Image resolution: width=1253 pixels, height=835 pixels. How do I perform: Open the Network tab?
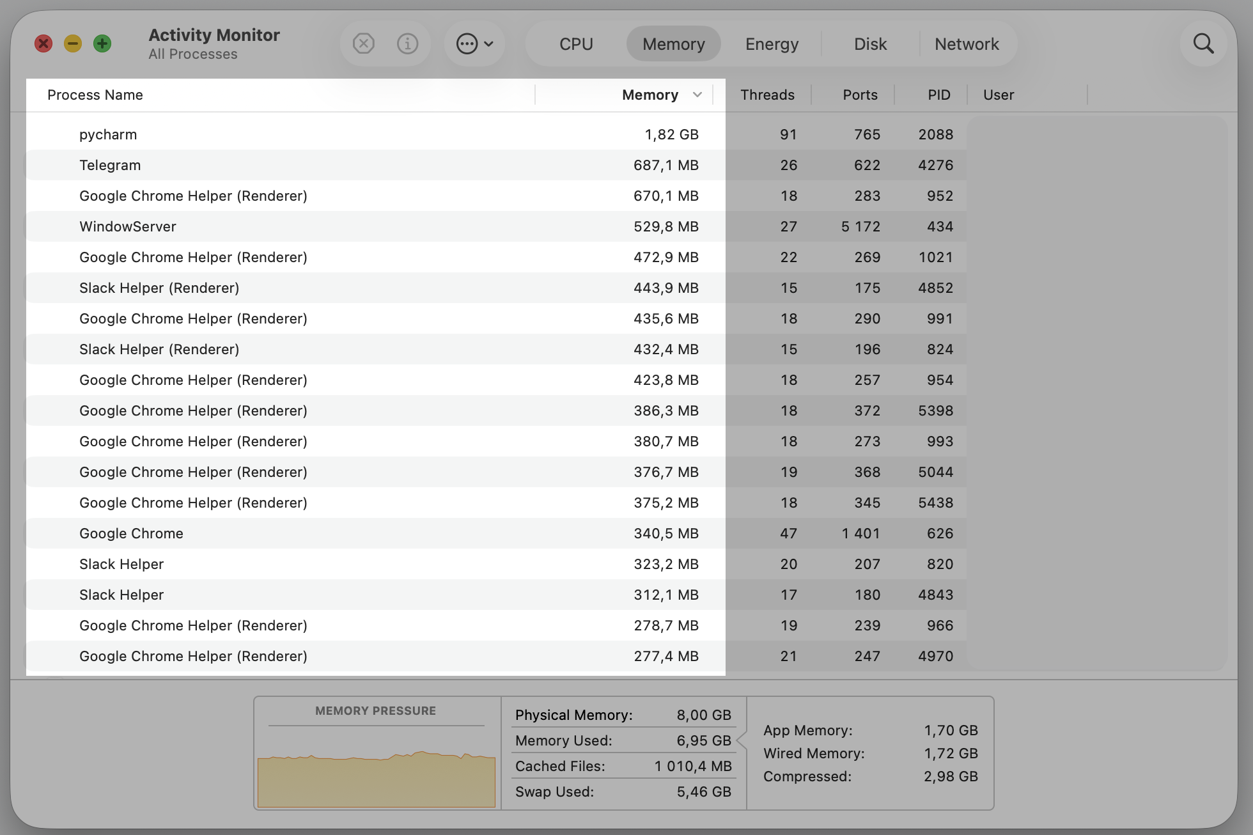(967, 43)
